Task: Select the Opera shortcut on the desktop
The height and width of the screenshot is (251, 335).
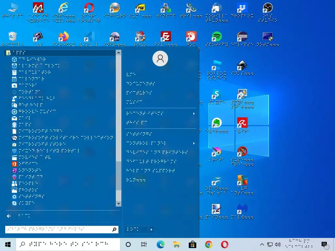Action: [x=89, y=12]
